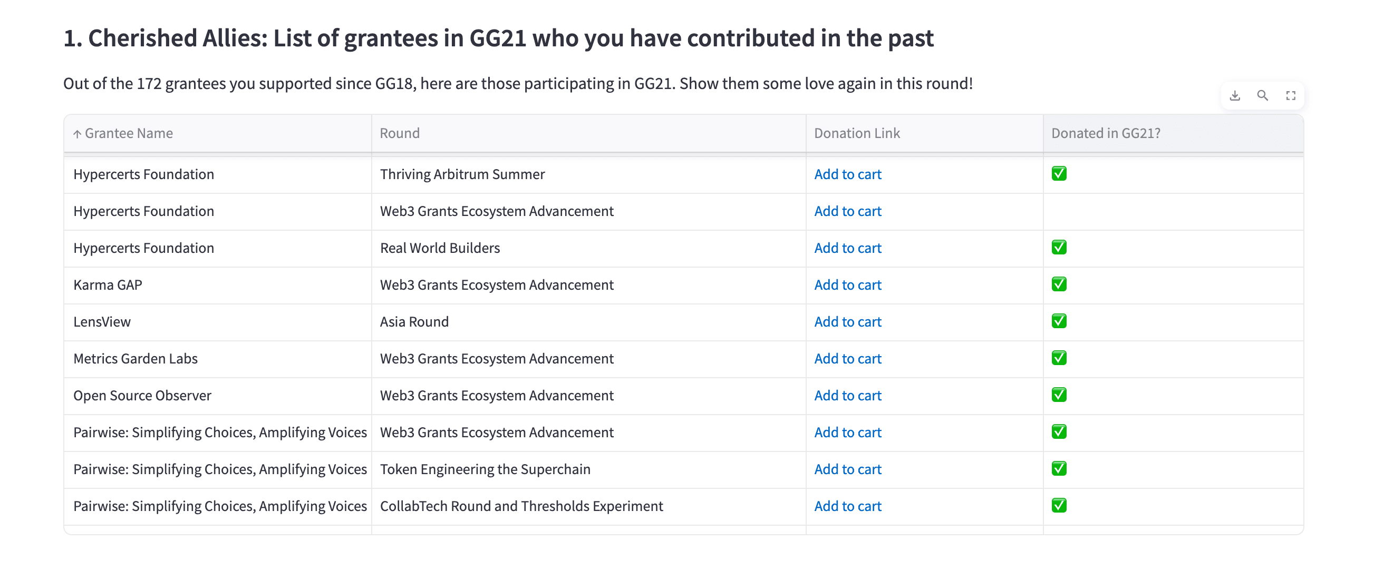Viewport: 1374px width, 570px height.
Task: Click the sort arrow beside Grantee Name
Action: pyautogui.click(x=78, y=134)
